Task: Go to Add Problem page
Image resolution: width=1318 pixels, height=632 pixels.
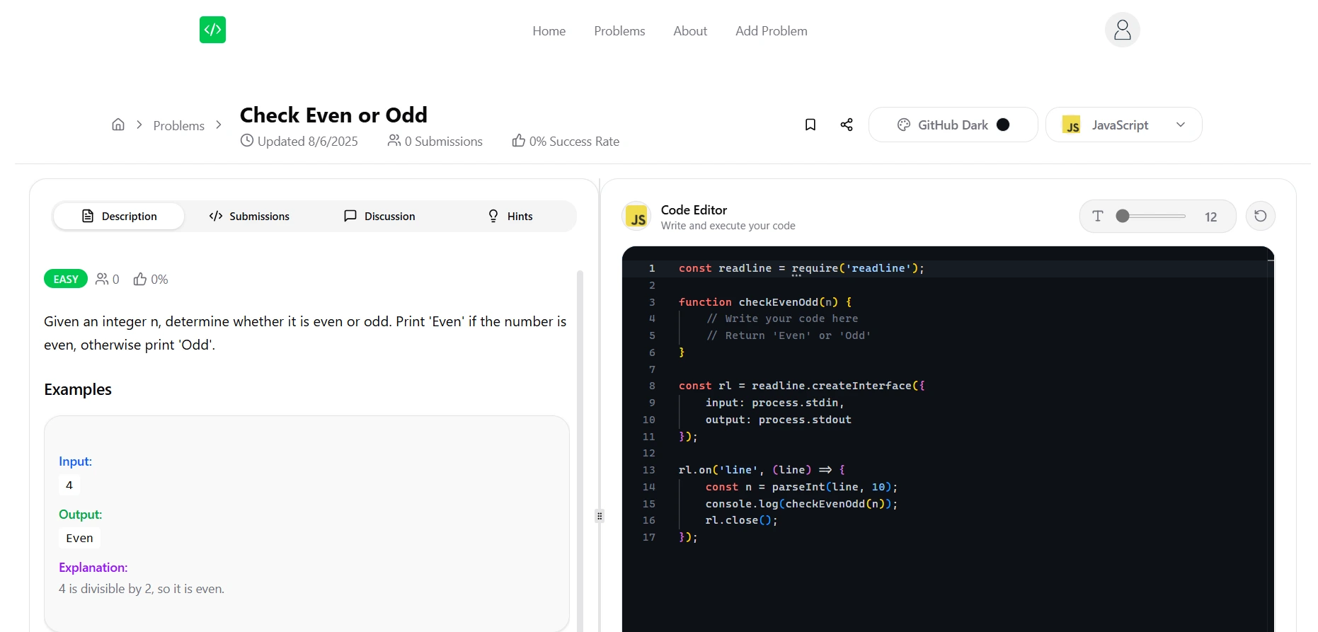Action: pos(771,31)
